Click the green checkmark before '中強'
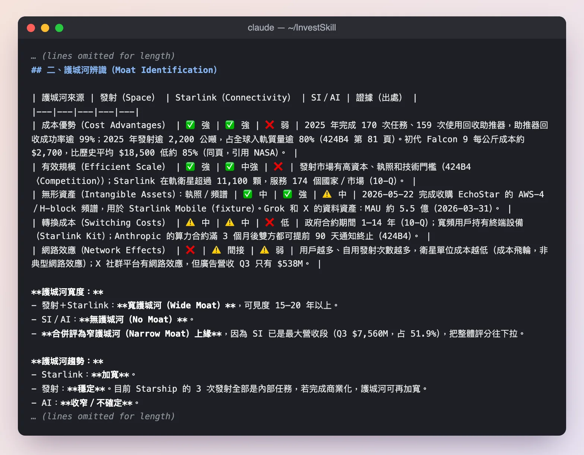The width and height of the screenshot is (584, 455). (x=230, y=166)
